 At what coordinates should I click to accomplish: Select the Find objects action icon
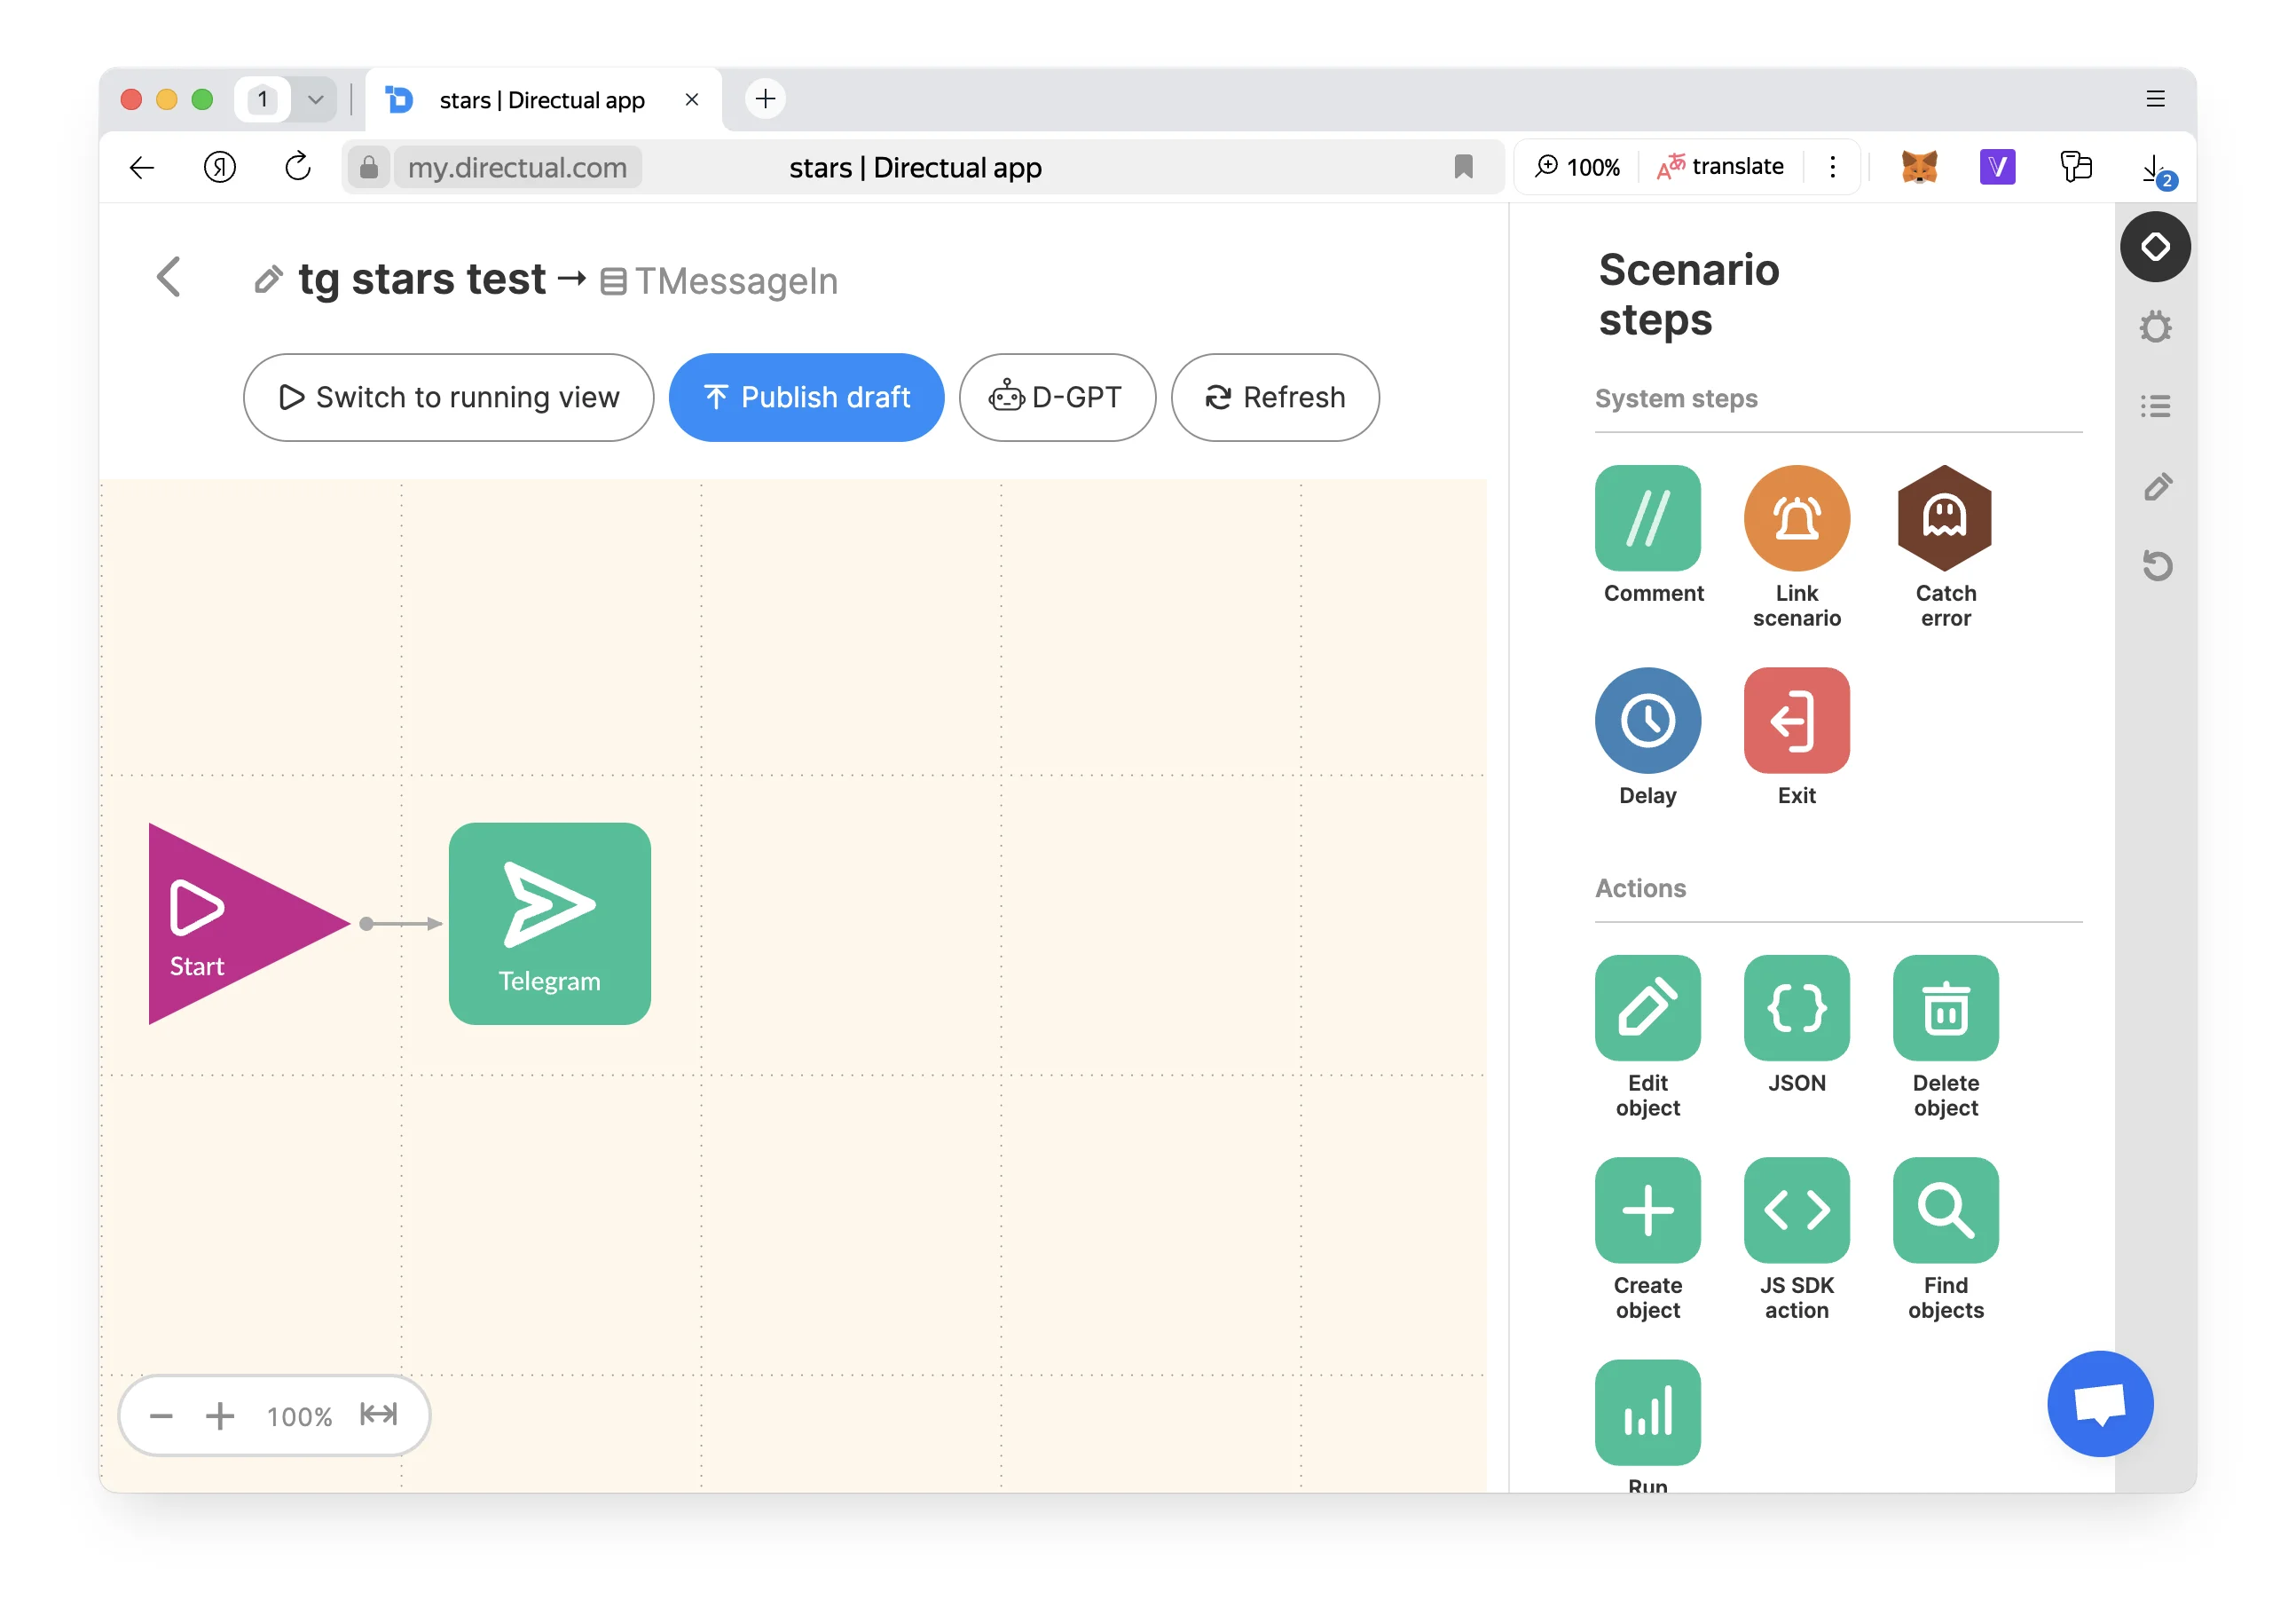(1944, 1210)
